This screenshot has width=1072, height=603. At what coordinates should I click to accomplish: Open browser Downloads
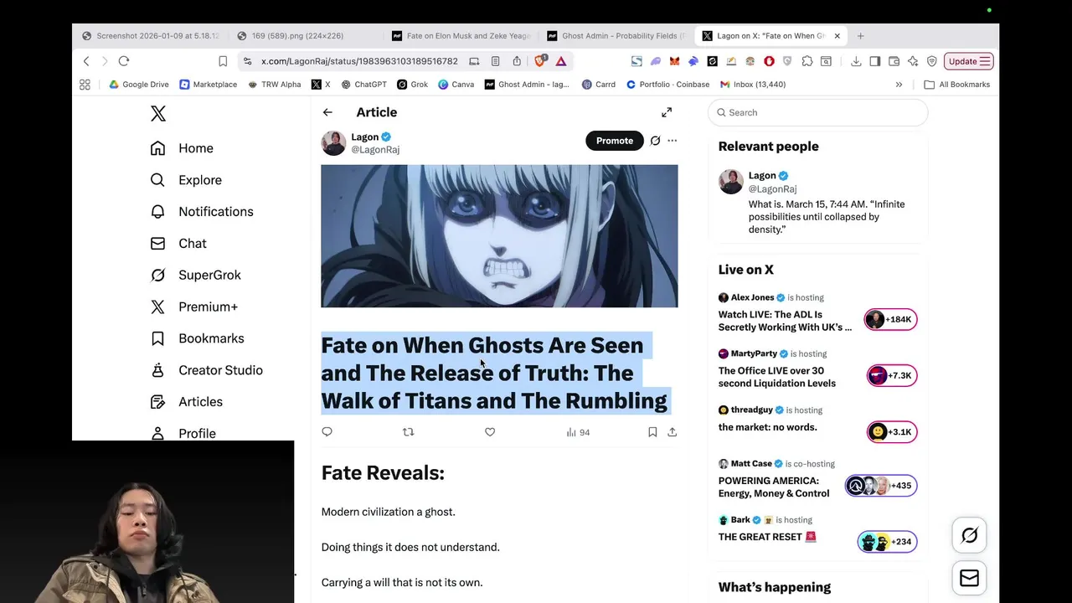pyautogui.click(x=855, y=61)
